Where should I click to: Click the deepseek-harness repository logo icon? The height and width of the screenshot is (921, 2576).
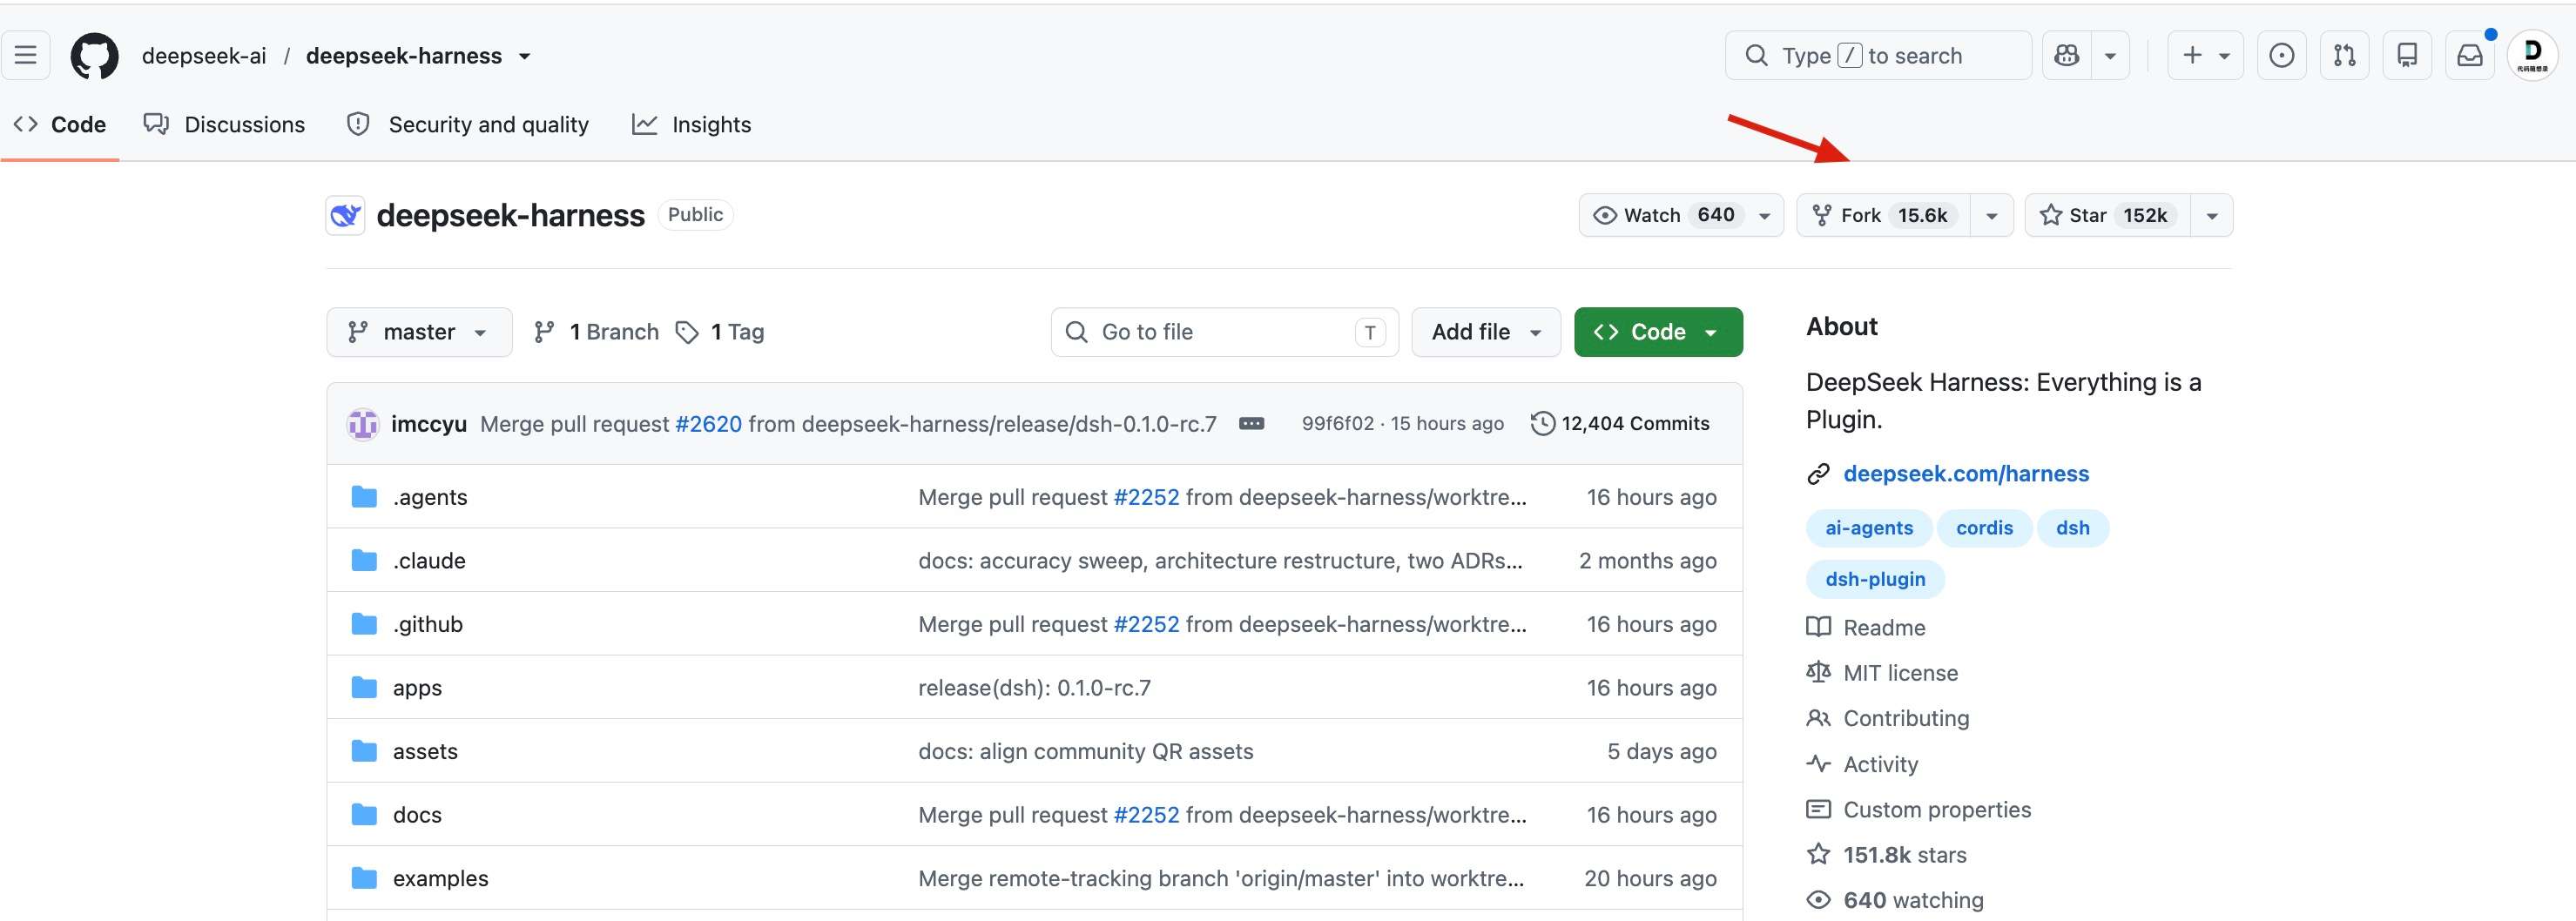[x=345, y=215]
